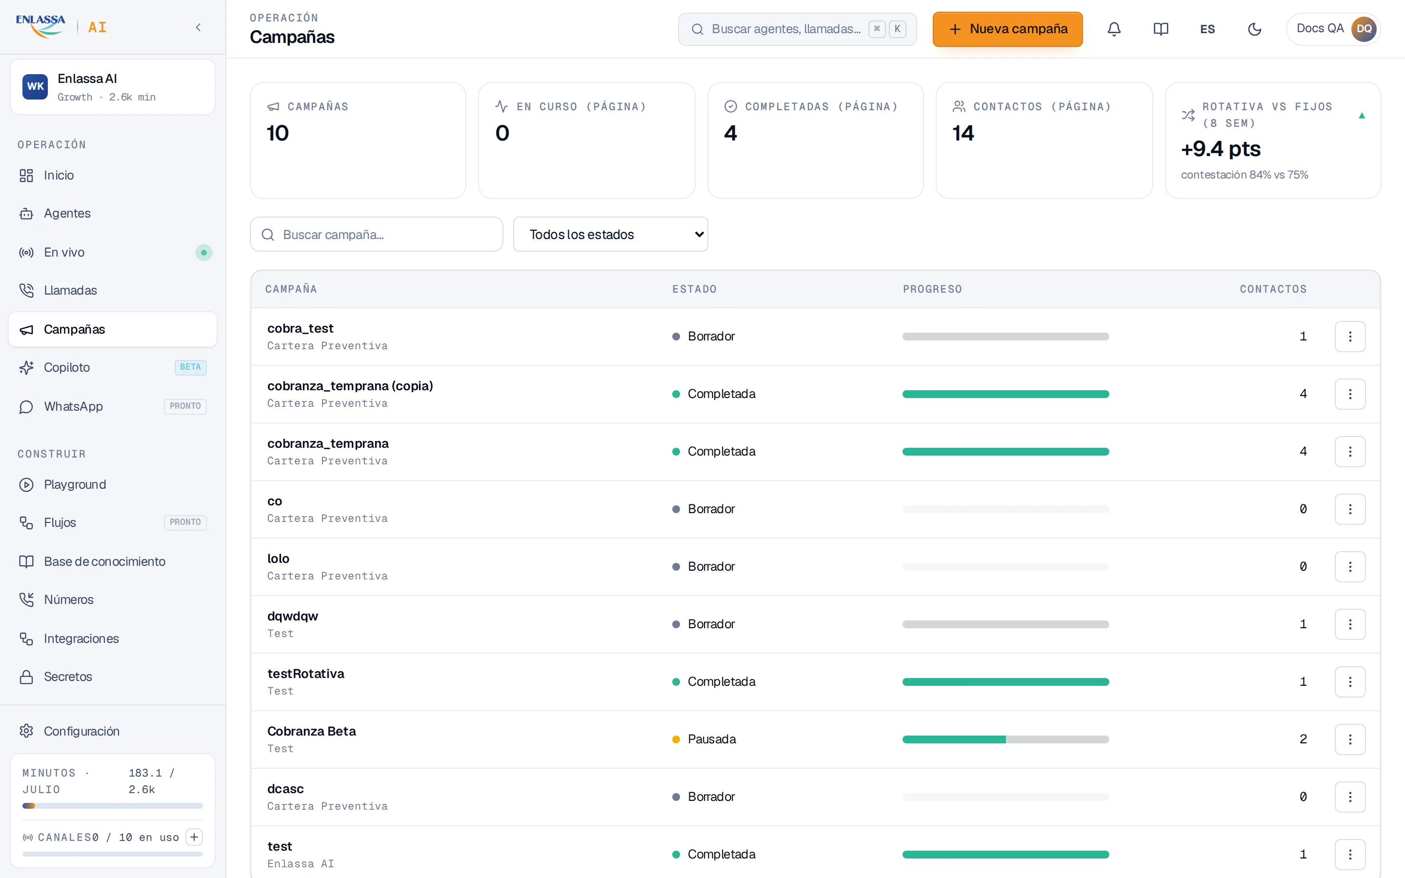Click the Integraciones icon
The width and height of the screenshot is (1405, 878).
coord(26,639)
